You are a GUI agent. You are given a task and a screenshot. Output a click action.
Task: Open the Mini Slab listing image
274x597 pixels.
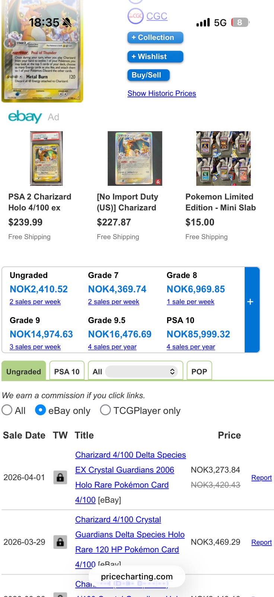[x=223, y=158]
